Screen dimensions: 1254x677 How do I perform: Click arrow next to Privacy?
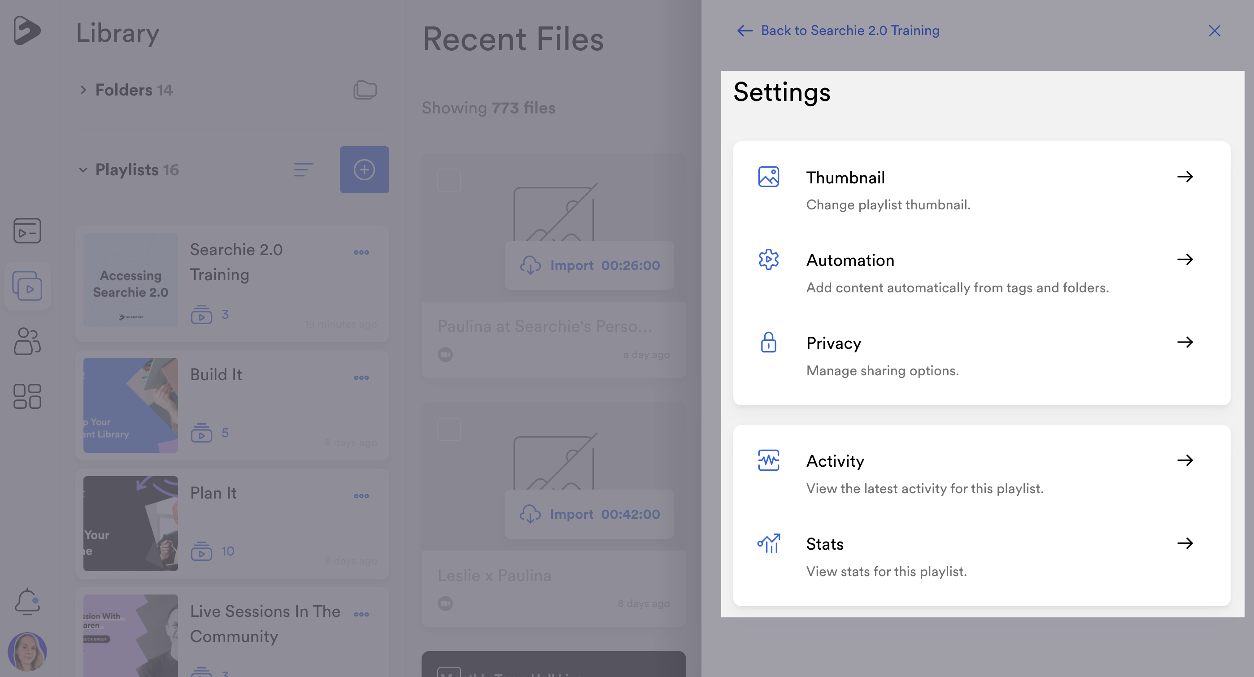point(1185,342)
